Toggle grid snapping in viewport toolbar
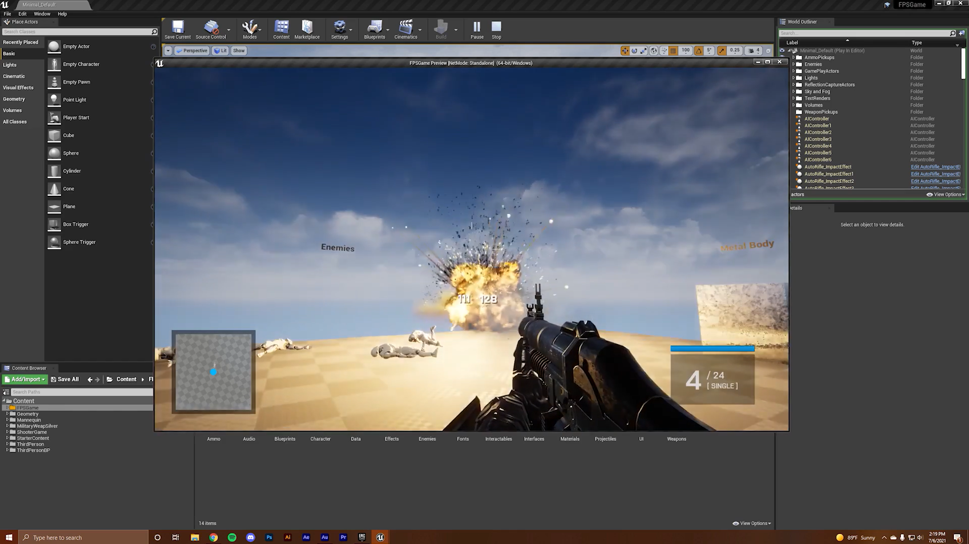The height and width of the screenshot is (544, 969). coord(673,50)
